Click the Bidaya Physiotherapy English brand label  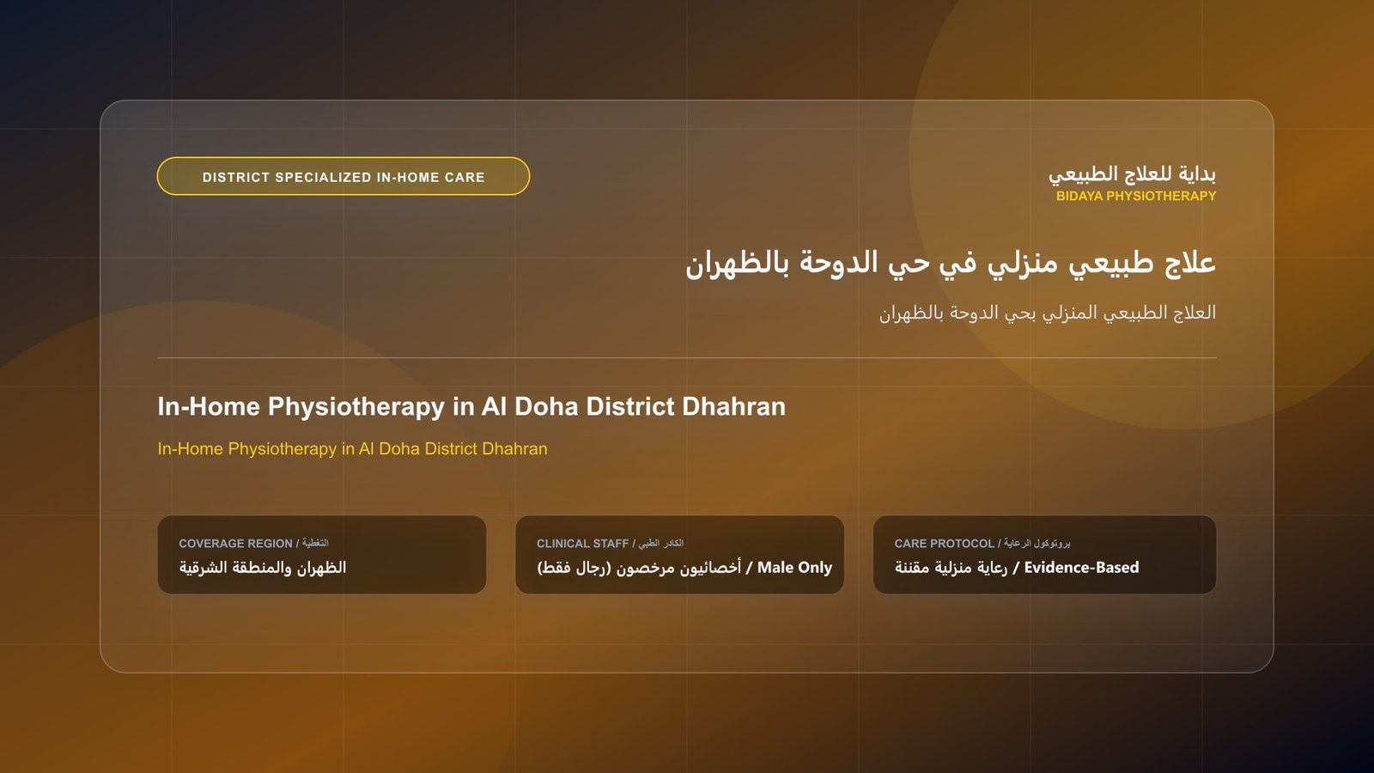pyautogui.click(x=1136, y=196)
